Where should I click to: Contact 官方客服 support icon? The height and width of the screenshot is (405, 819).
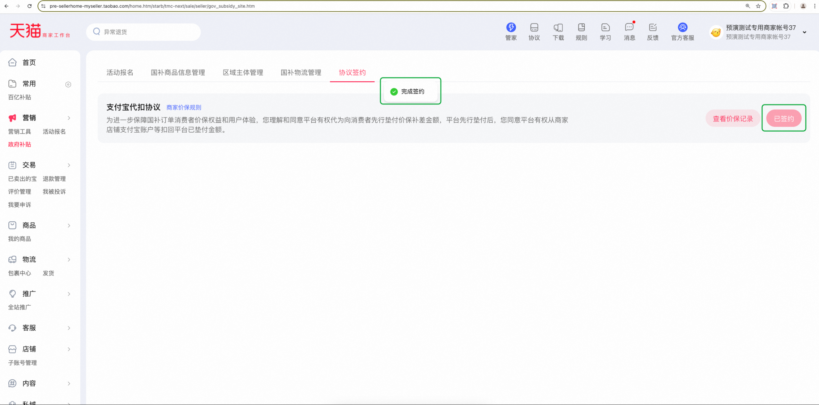tap(682, 28)
